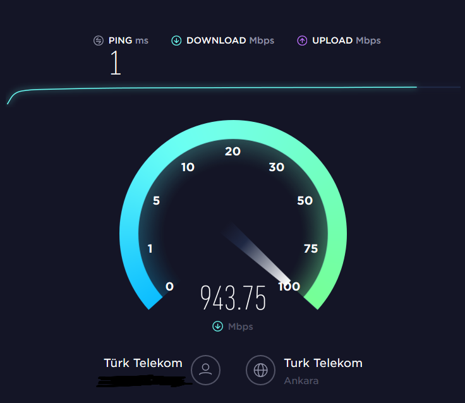
Task: Click the ping result value 1
Action: (x=116, y=63)
